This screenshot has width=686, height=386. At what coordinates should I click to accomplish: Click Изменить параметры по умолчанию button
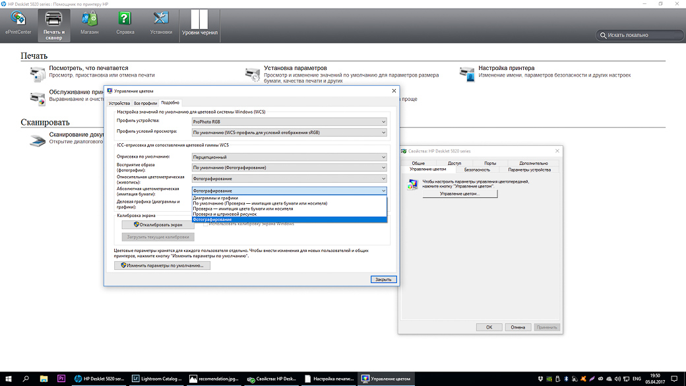point(162,266)
